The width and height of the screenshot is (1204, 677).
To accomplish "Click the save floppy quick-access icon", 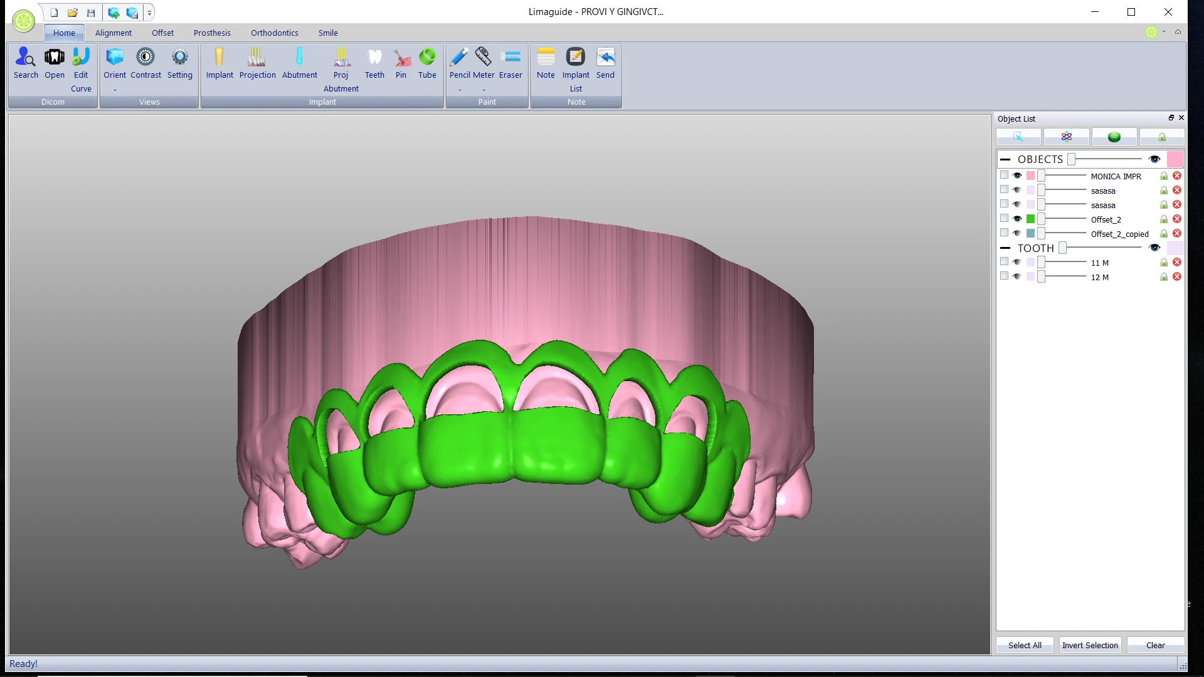I will coord(91,13).
